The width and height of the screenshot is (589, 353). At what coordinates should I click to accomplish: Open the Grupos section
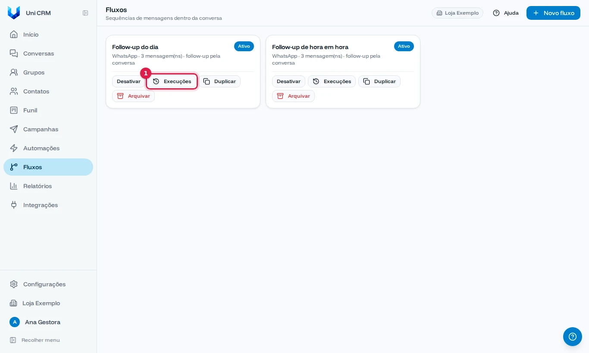coord(48,72)
